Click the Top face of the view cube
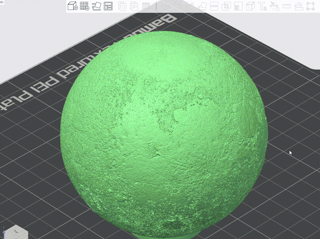This screenshot has height=239, width=320. [x=16, y=231]
